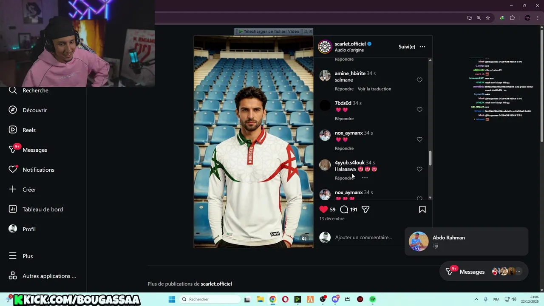Click Voir la traduction under salmane
This screenshot has width=544, height=306.
374,89
